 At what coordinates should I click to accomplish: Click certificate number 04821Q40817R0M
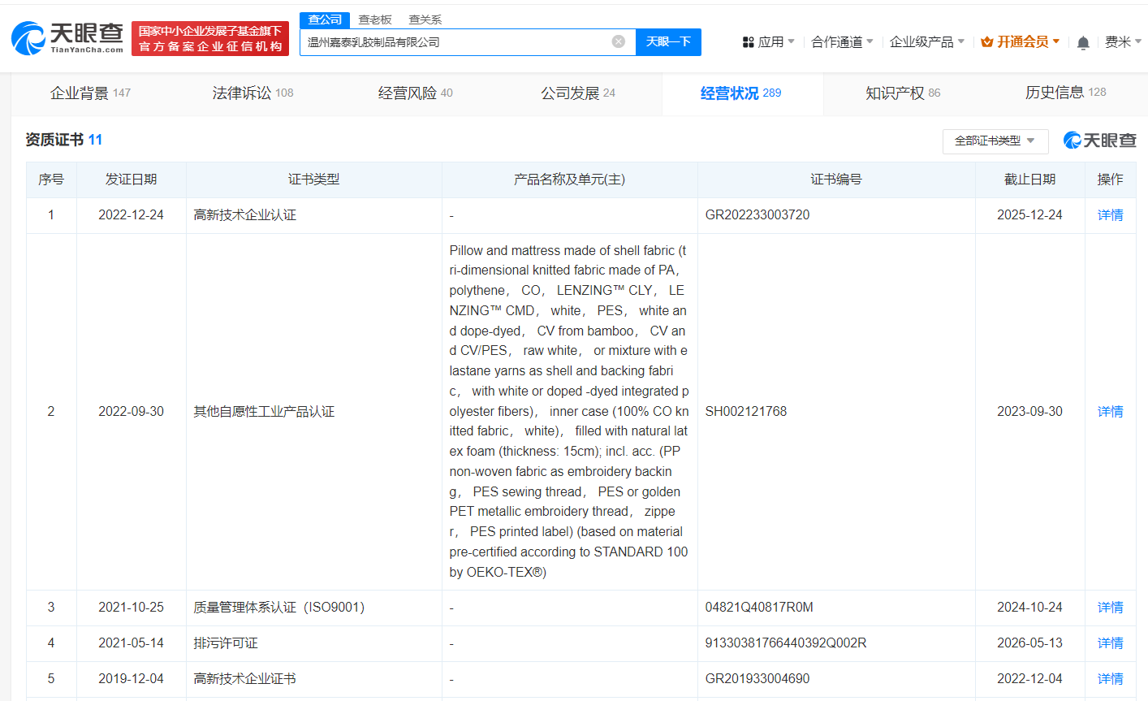click(759, 608)
